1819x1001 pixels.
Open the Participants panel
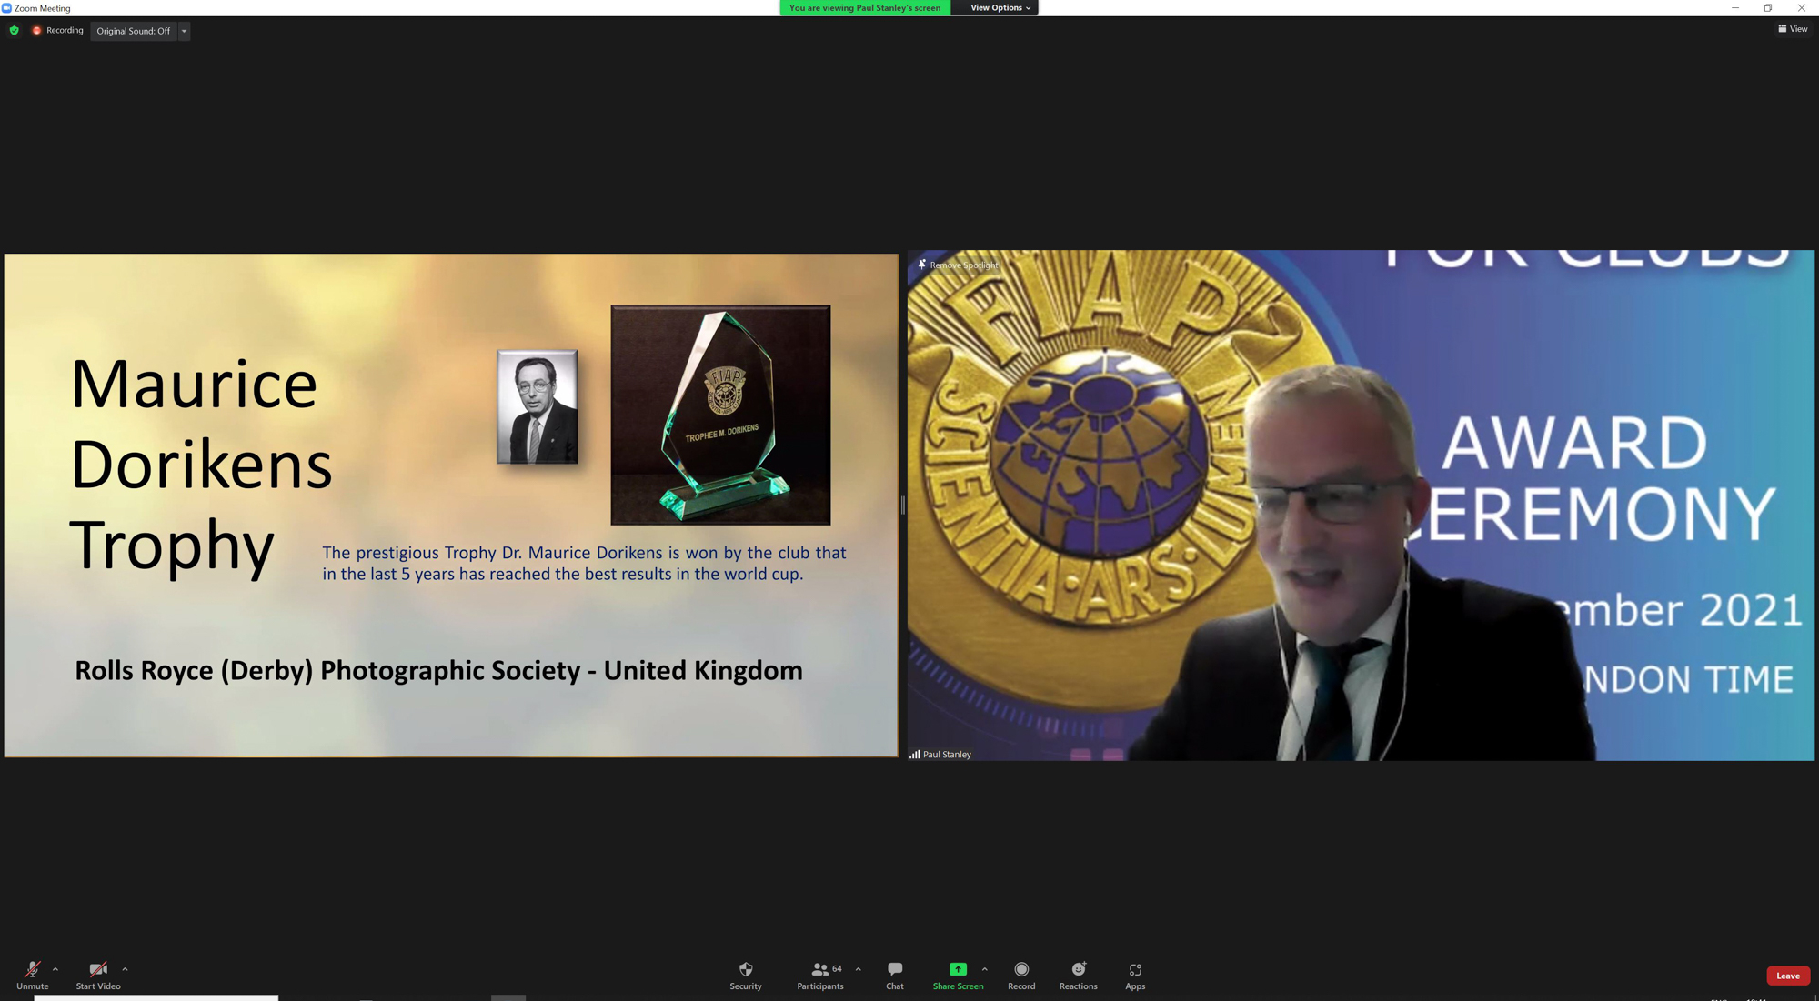coord(820,976)
